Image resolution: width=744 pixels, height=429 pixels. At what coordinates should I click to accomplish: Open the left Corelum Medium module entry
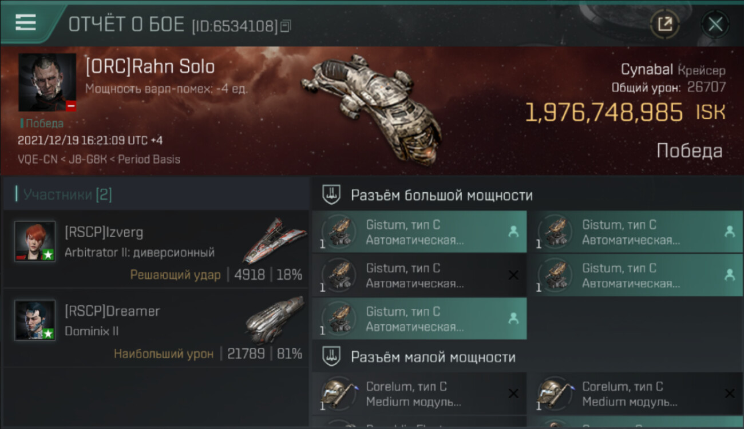[419, 394]
